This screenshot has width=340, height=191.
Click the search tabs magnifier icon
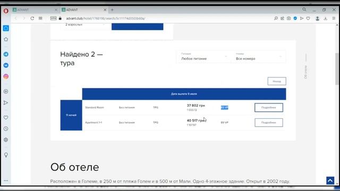point(304,10)
